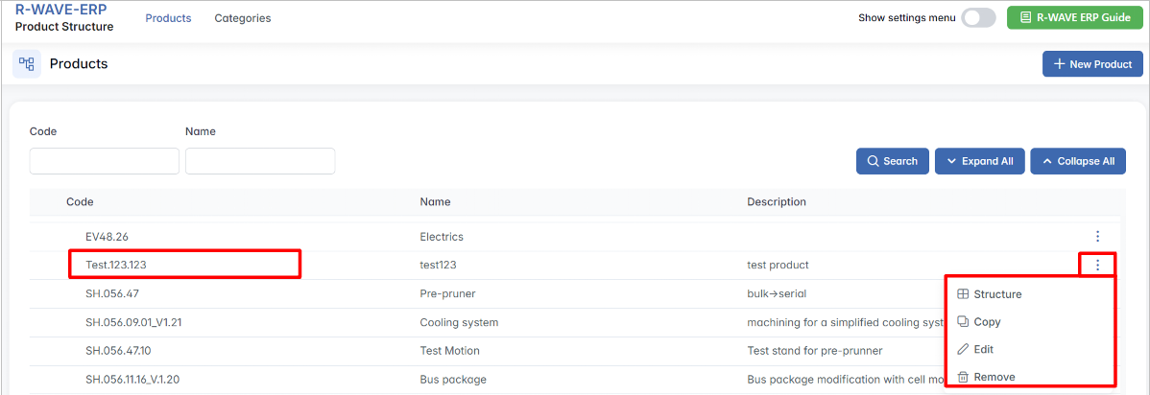
Task: Click the book icon on ERP Guide button
Action: (x=1025, y=17)
